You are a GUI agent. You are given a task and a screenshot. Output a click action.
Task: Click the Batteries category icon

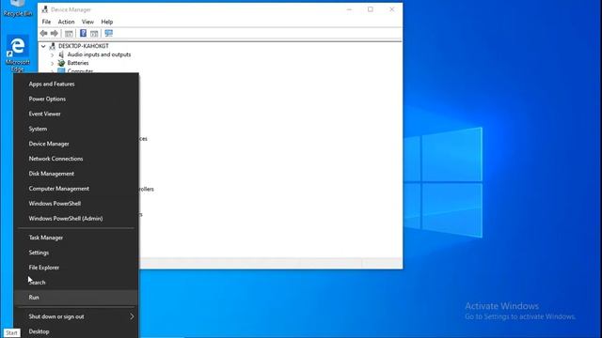61,63
